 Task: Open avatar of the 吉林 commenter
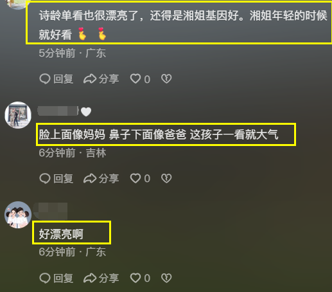pos(18,115)
